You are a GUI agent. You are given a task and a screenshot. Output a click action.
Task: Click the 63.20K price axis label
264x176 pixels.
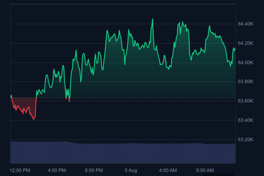point(245,139)
